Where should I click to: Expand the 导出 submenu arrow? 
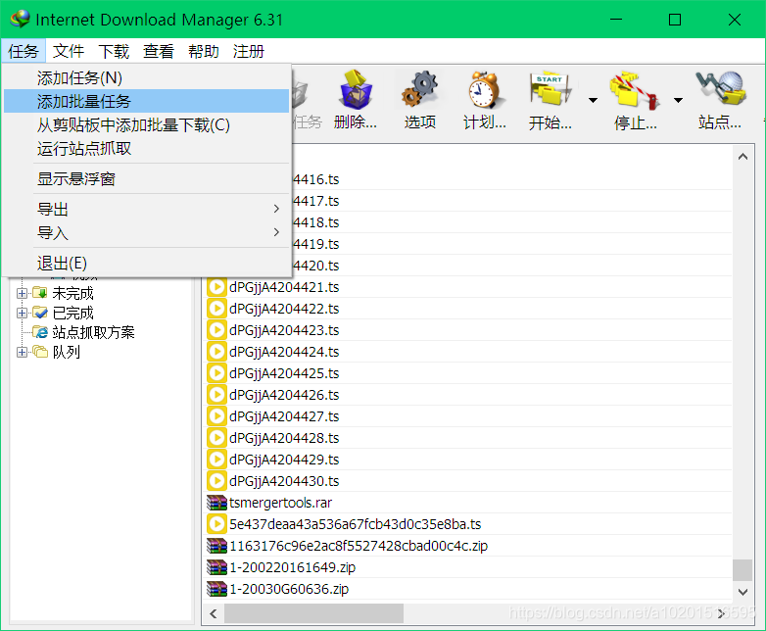(x=276, y=209)
